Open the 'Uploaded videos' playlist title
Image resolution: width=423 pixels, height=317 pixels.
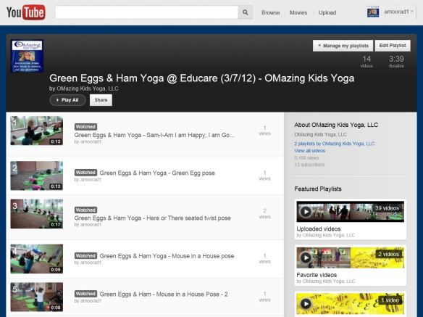319,229
